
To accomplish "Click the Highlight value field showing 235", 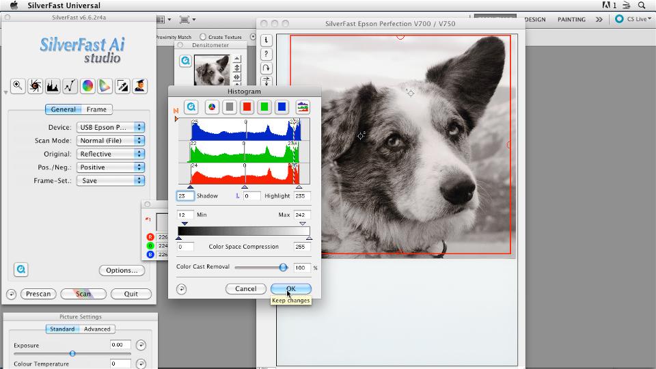I will pyautogui.click(x=302, y=196).
